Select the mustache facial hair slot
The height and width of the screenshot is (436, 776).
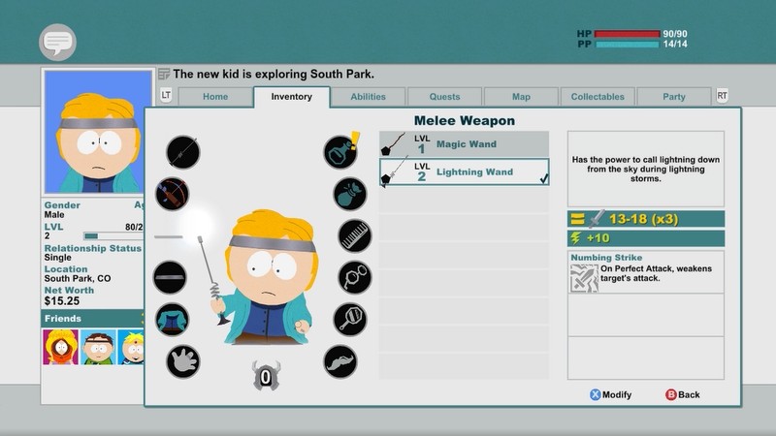(340, 361)
